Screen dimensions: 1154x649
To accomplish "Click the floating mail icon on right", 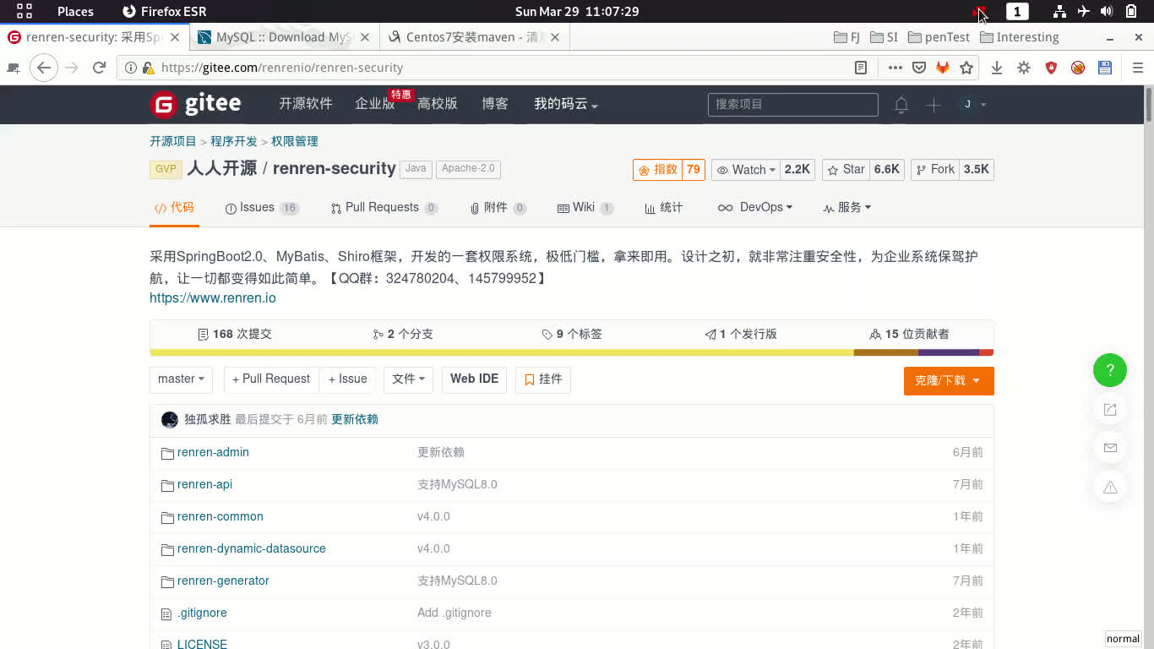I will point(1110,448).
